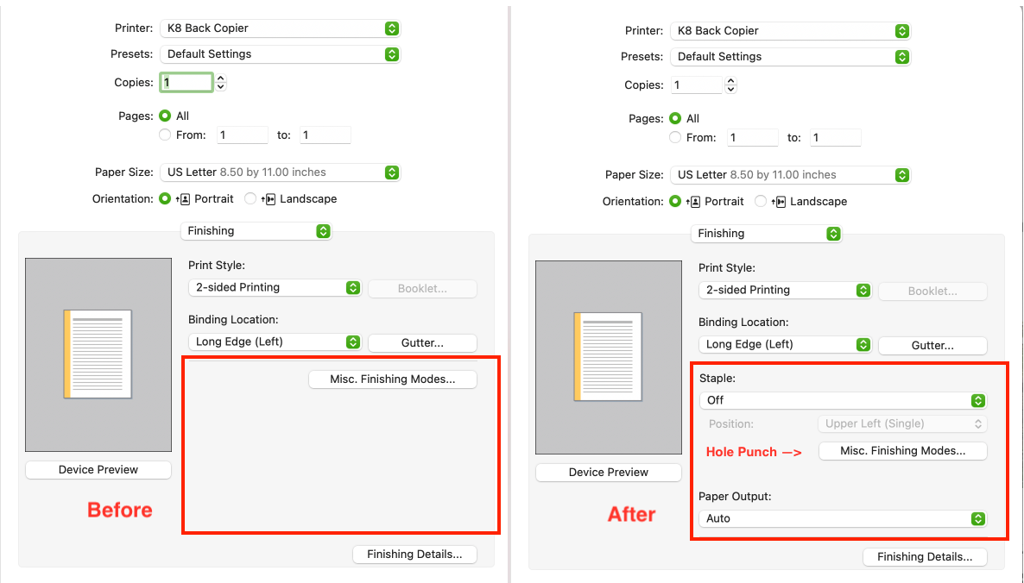Click Copies field in After dialog
This screenshot has width=1024, height=583.
[x=696, y=85]
